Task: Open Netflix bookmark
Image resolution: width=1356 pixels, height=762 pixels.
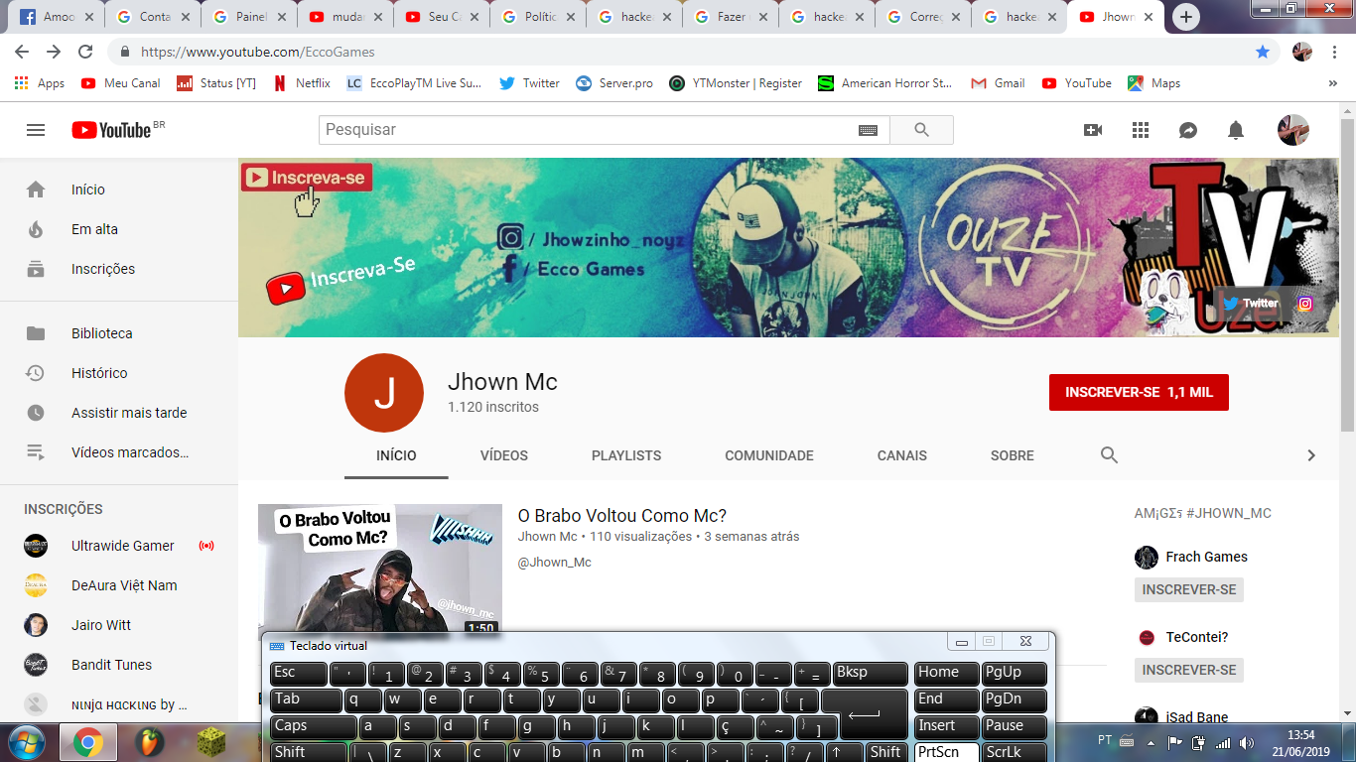Action: [x=303, y=83]
